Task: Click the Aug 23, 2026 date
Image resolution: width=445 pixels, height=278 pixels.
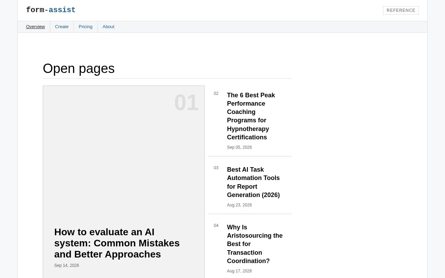Action: pyautogui.click(x=239, y=205)
